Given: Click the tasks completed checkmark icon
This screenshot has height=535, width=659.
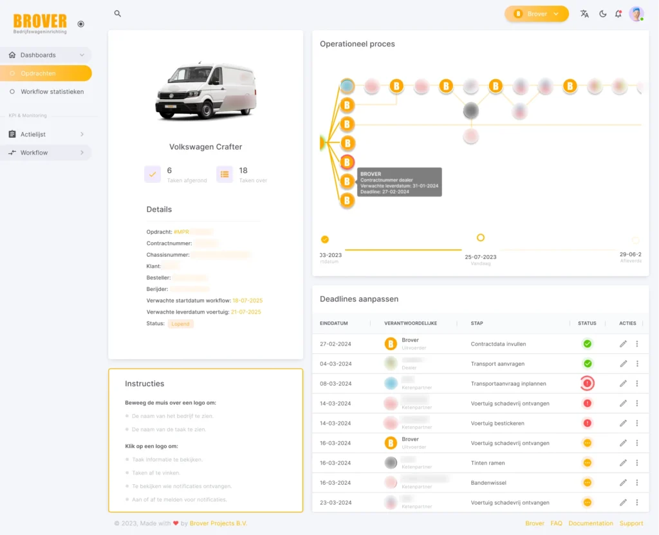Looking at the screenshot, I should 153,174.
